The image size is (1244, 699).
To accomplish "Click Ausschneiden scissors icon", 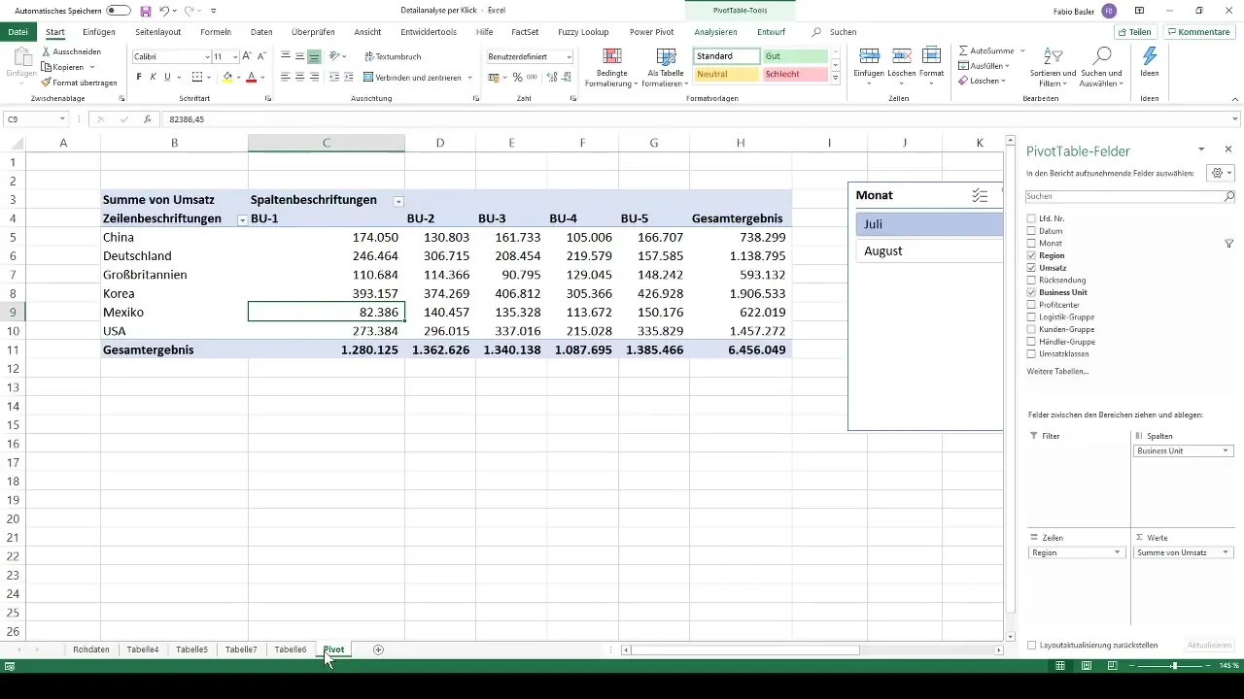I will click(x=47, y=50).
